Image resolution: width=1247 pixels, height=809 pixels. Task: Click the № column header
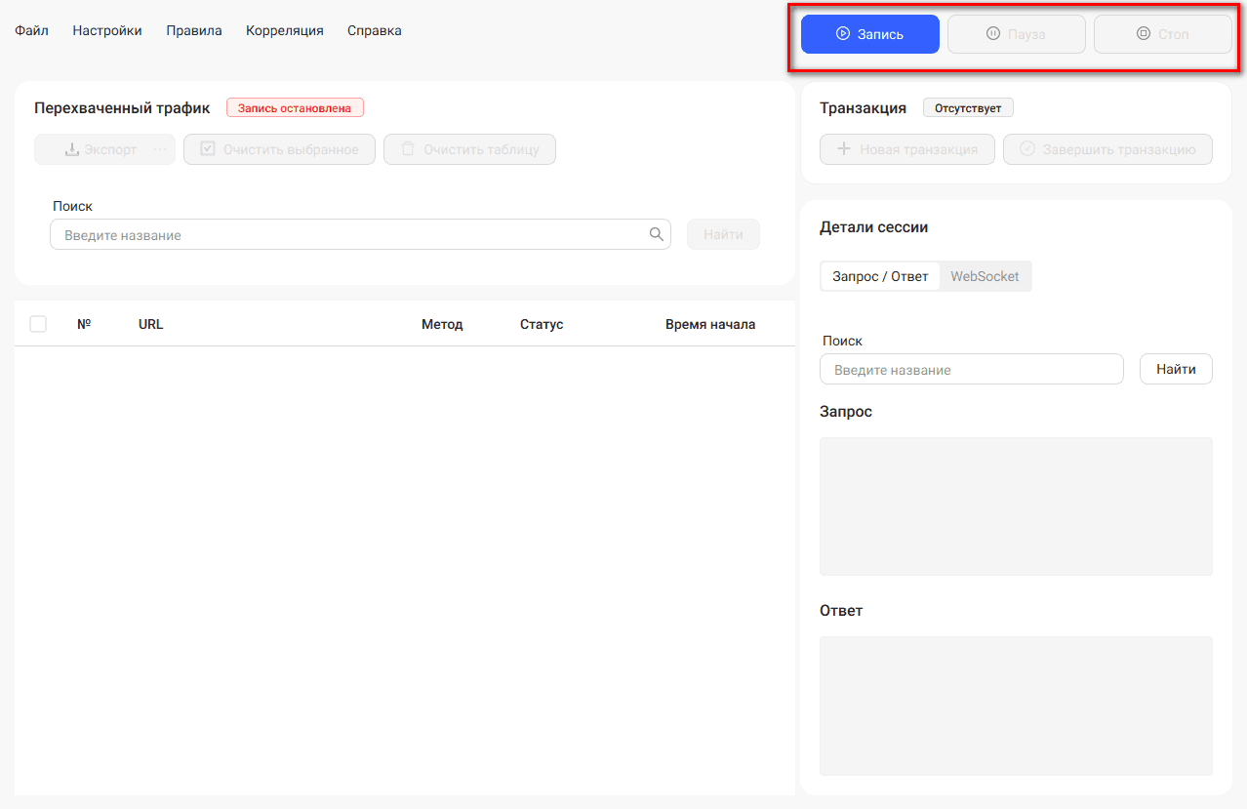tap(84, 324)
